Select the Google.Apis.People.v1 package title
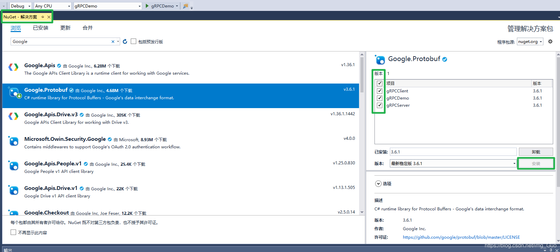Viewport: 560px width, 252px height. (x=53, y=164)
